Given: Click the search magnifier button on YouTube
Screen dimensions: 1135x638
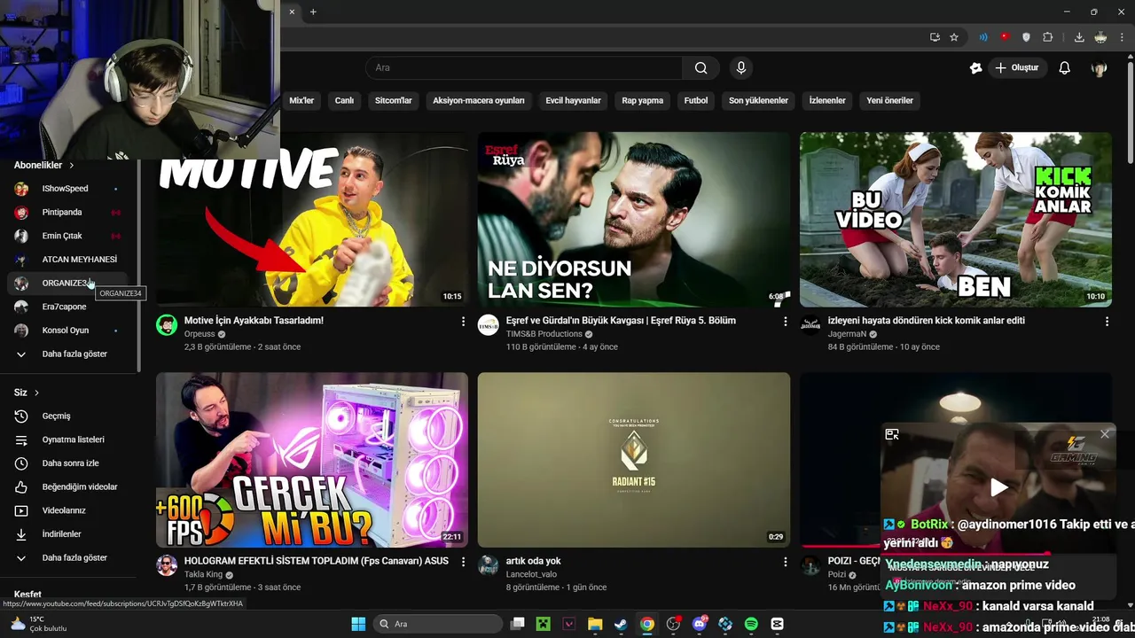Looking at the screenshot, I should 701,67.
